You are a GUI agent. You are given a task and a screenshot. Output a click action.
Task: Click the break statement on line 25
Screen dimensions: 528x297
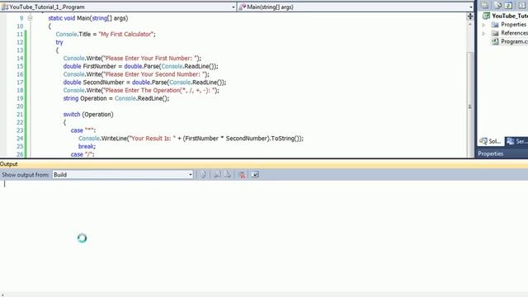coord(87,147)
